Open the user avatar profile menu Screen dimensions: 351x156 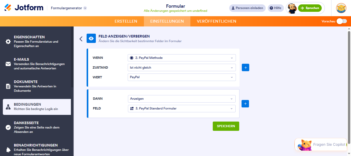tap(341, 8)
